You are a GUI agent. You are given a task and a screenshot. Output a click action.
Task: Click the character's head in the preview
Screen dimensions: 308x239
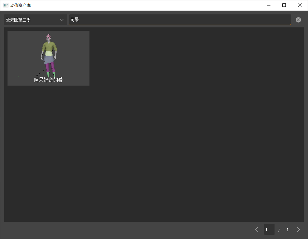pos(48,38)
